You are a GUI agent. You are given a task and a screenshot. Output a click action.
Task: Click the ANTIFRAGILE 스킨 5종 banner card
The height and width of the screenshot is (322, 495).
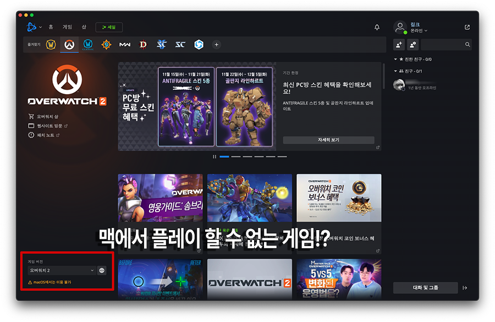[186, 107]
